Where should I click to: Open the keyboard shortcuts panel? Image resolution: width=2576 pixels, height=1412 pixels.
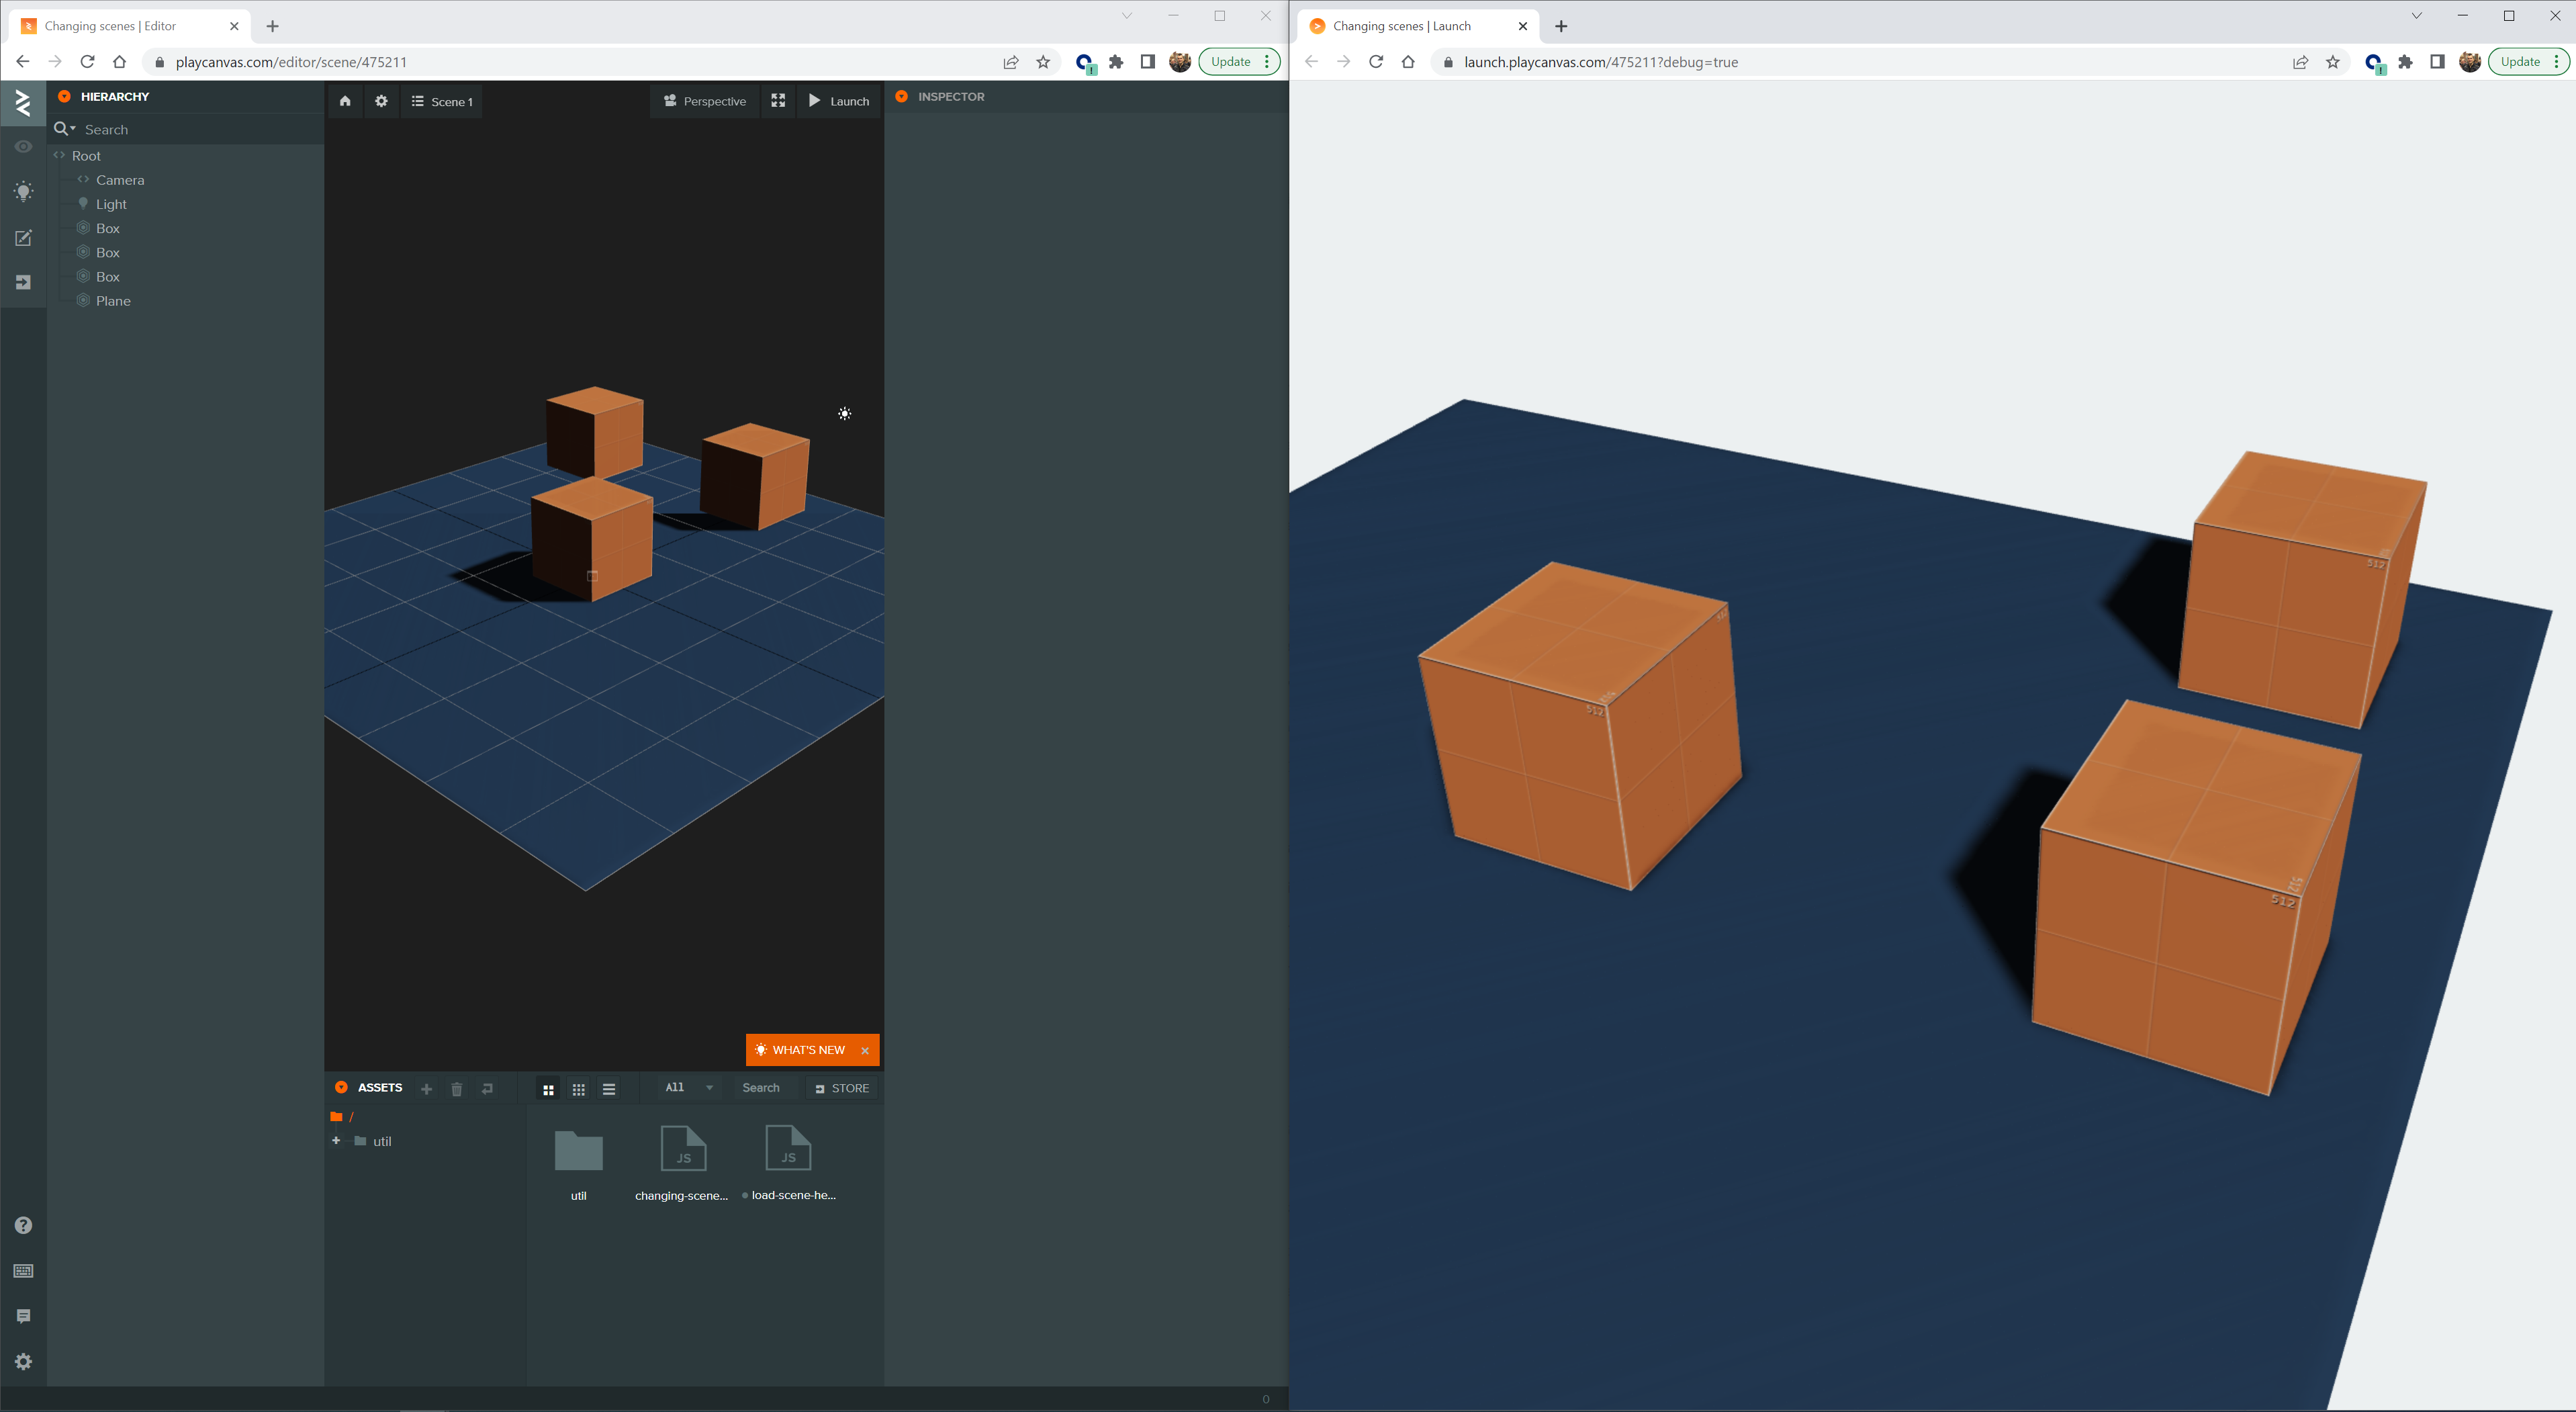(x=23, y=1271)
